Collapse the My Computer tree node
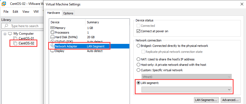Image resolution: width=246 pixels, height=104 pixels. [5, 34]
